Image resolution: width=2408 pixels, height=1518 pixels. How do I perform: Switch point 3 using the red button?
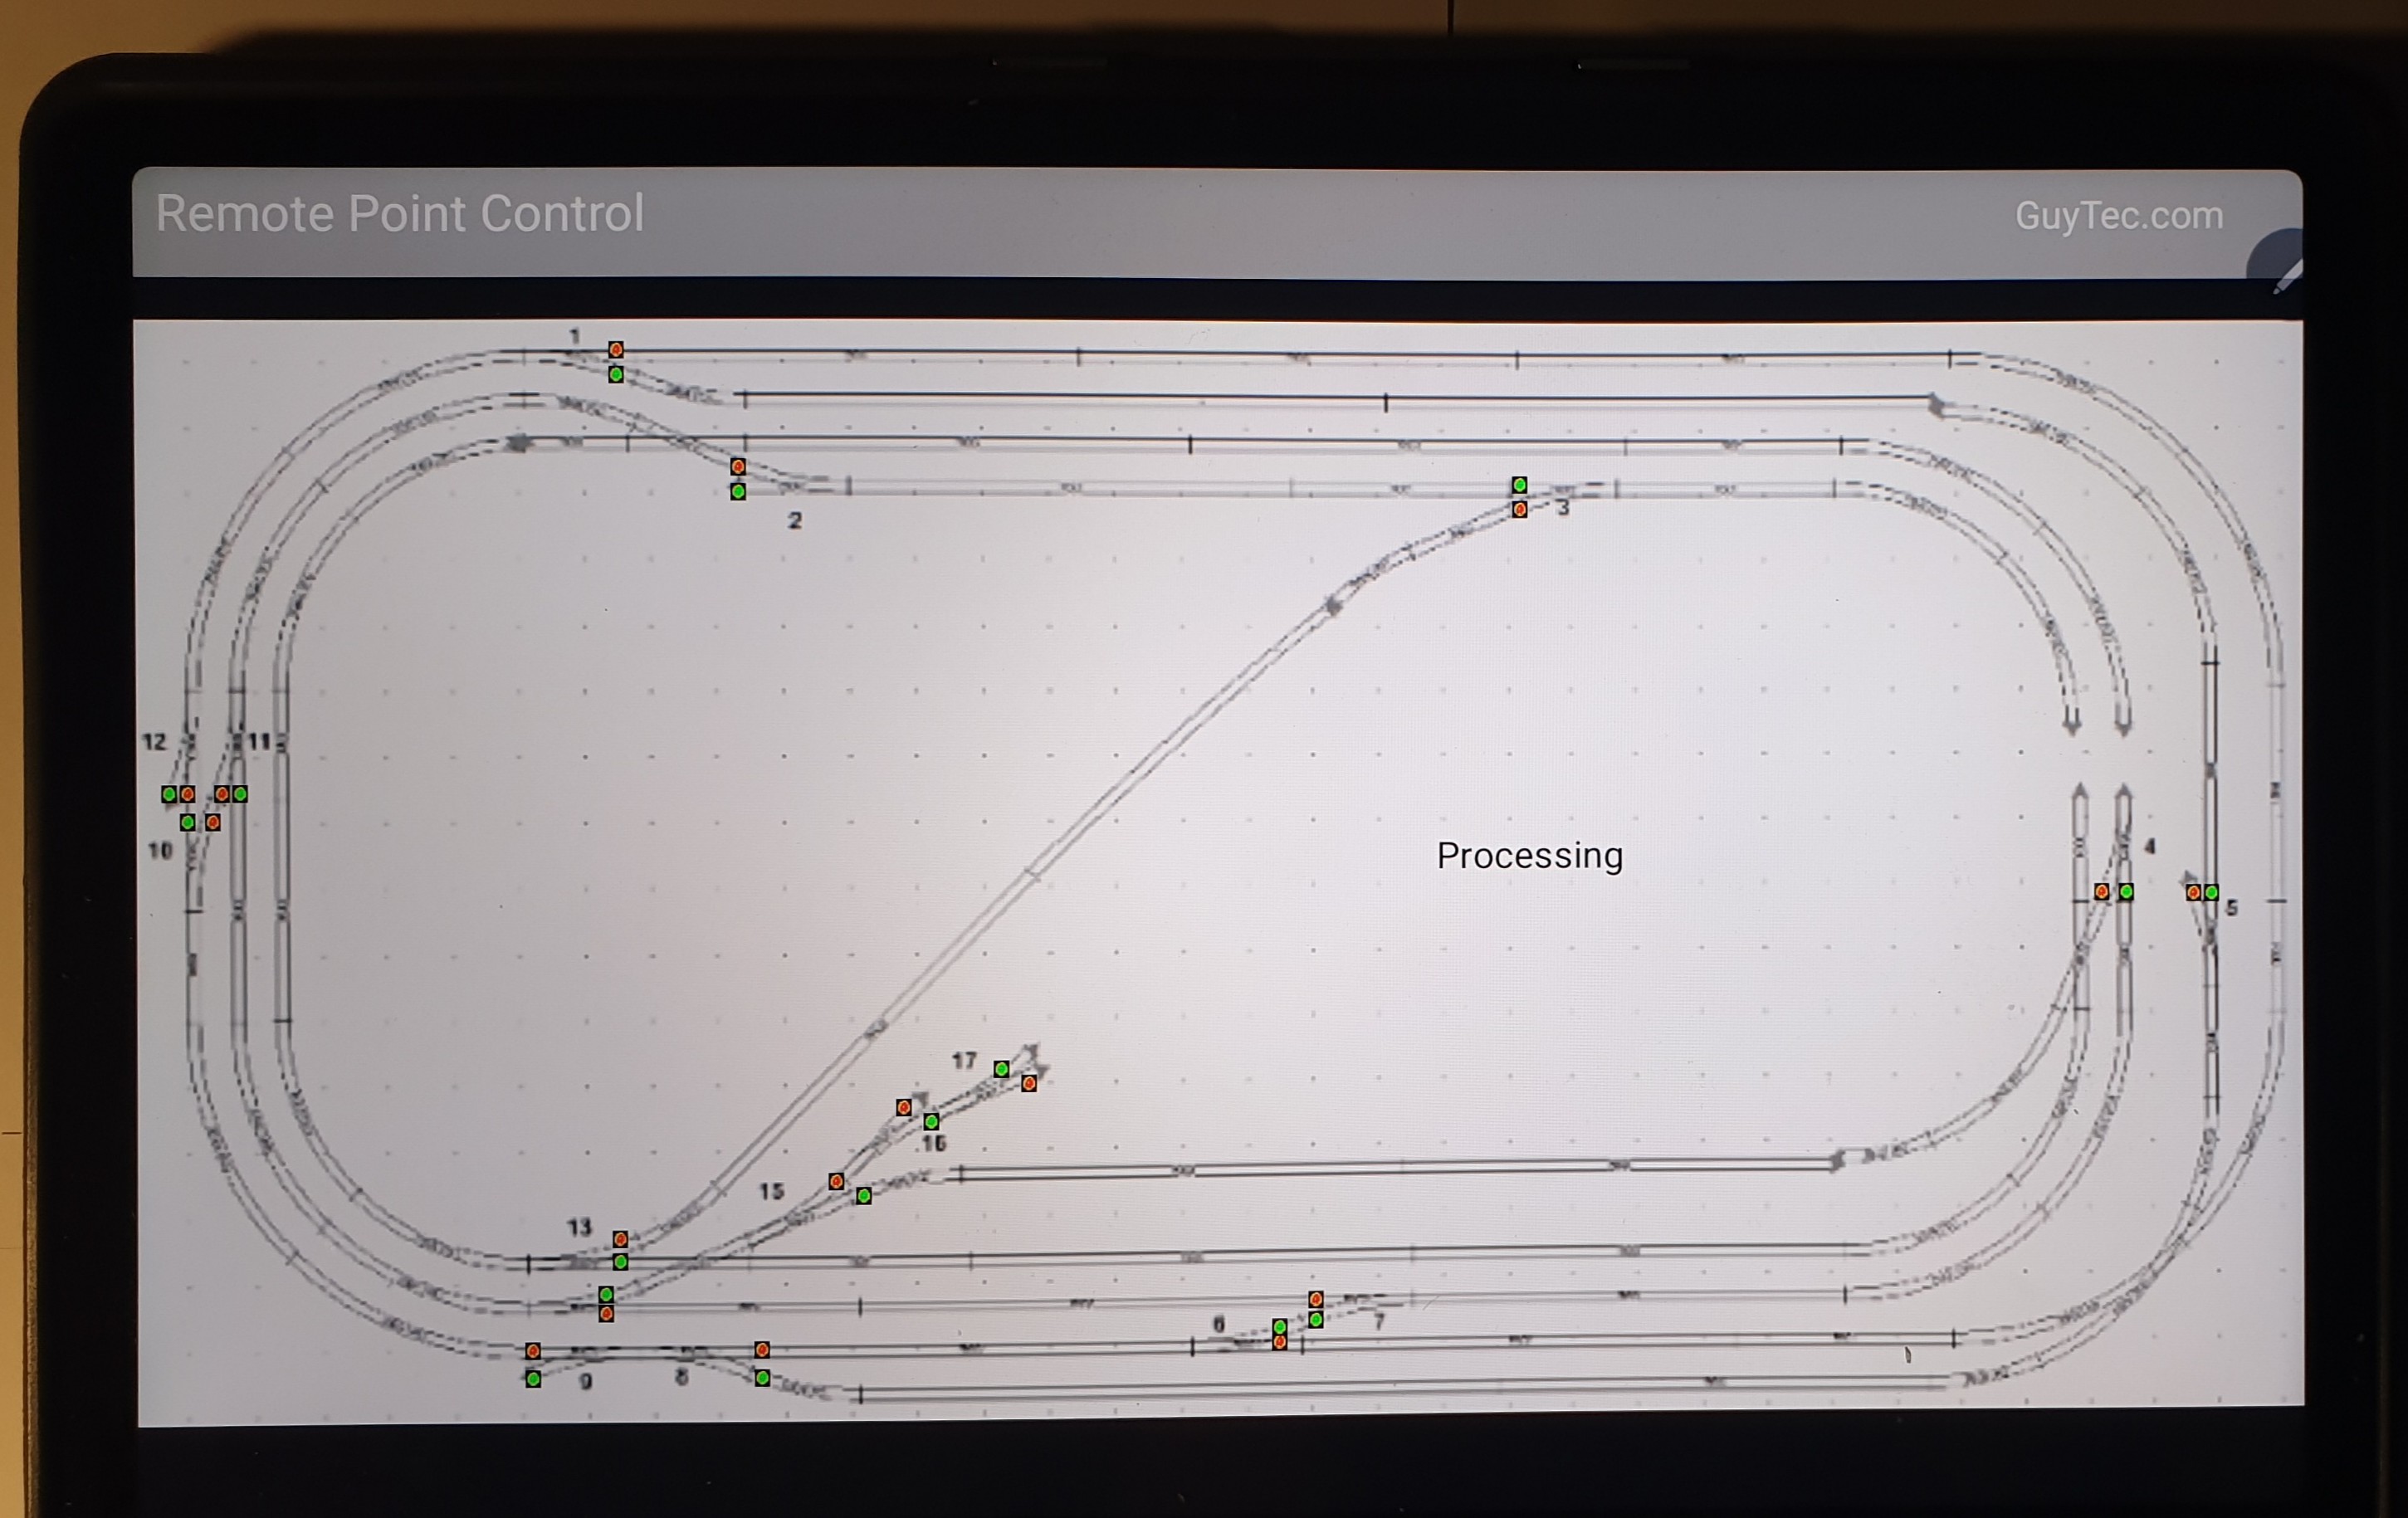coord(1520,509)
